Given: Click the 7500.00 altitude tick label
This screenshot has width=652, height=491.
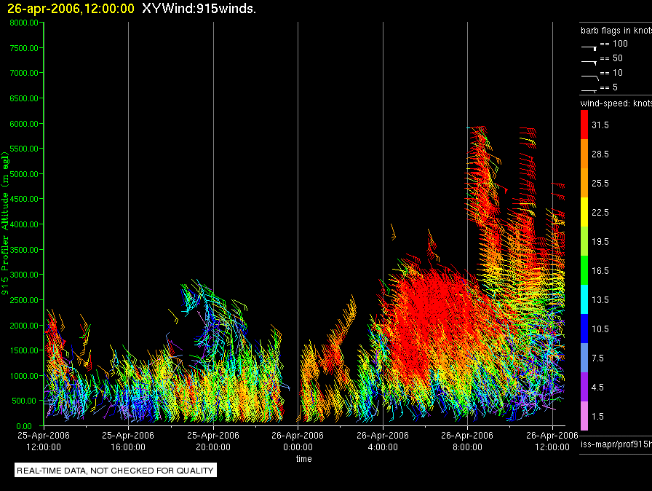Looking at the screenshot, I should (x=24, y=48).
